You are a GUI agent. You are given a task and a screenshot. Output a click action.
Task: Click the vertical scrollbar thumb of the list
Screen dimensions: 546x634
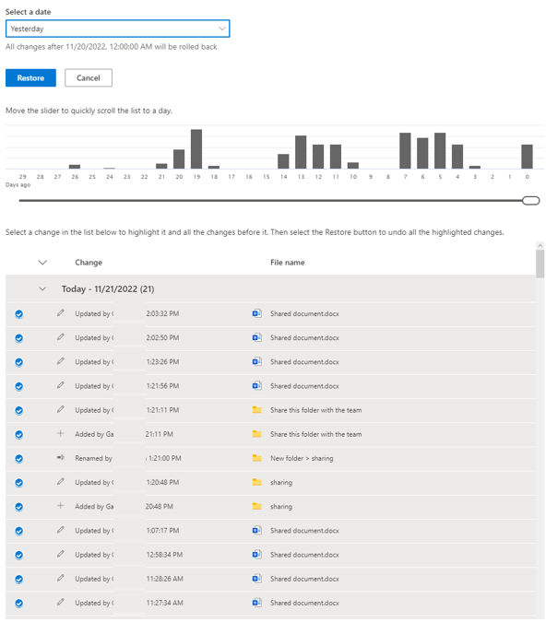point(540,264)
